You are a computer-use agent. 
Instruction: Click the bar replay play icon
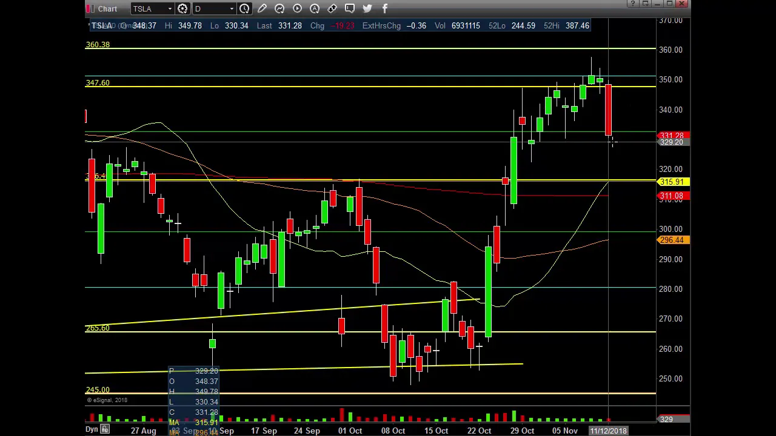297,8
